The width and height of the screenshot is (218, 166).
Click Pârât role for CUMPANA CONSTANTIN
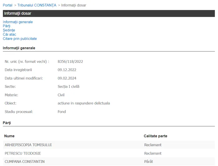click(x=149, y=162)
